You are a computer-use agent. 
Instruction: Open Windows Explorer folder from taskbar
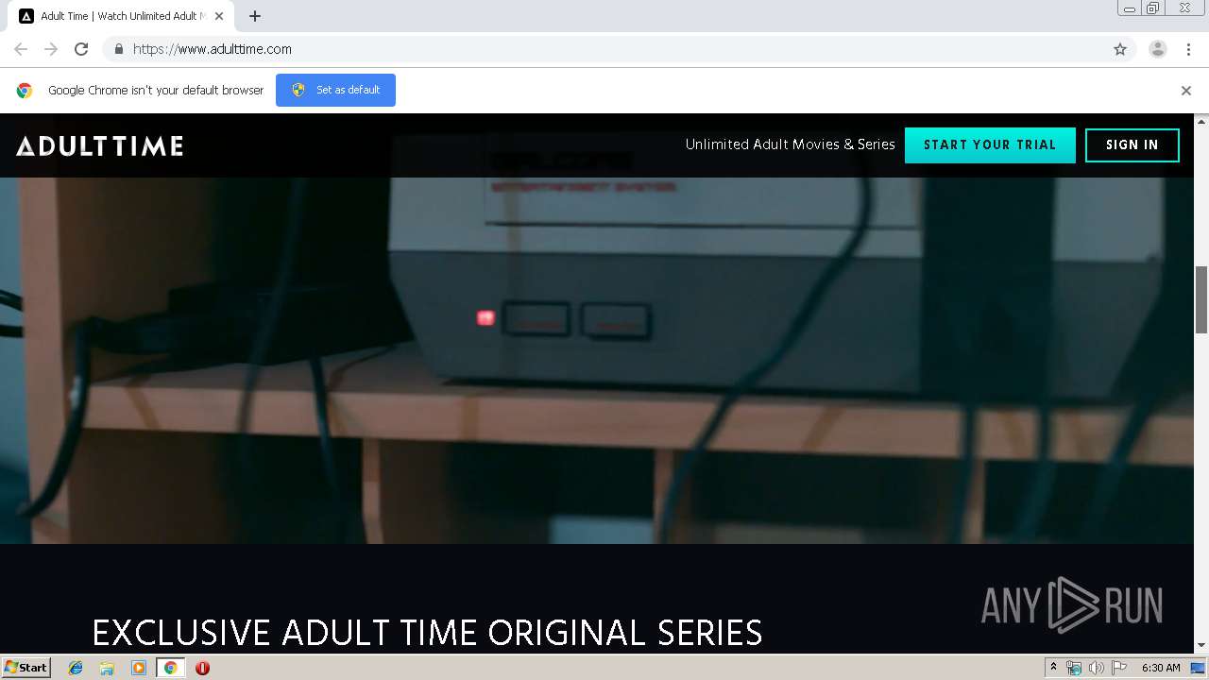point(107,668)
